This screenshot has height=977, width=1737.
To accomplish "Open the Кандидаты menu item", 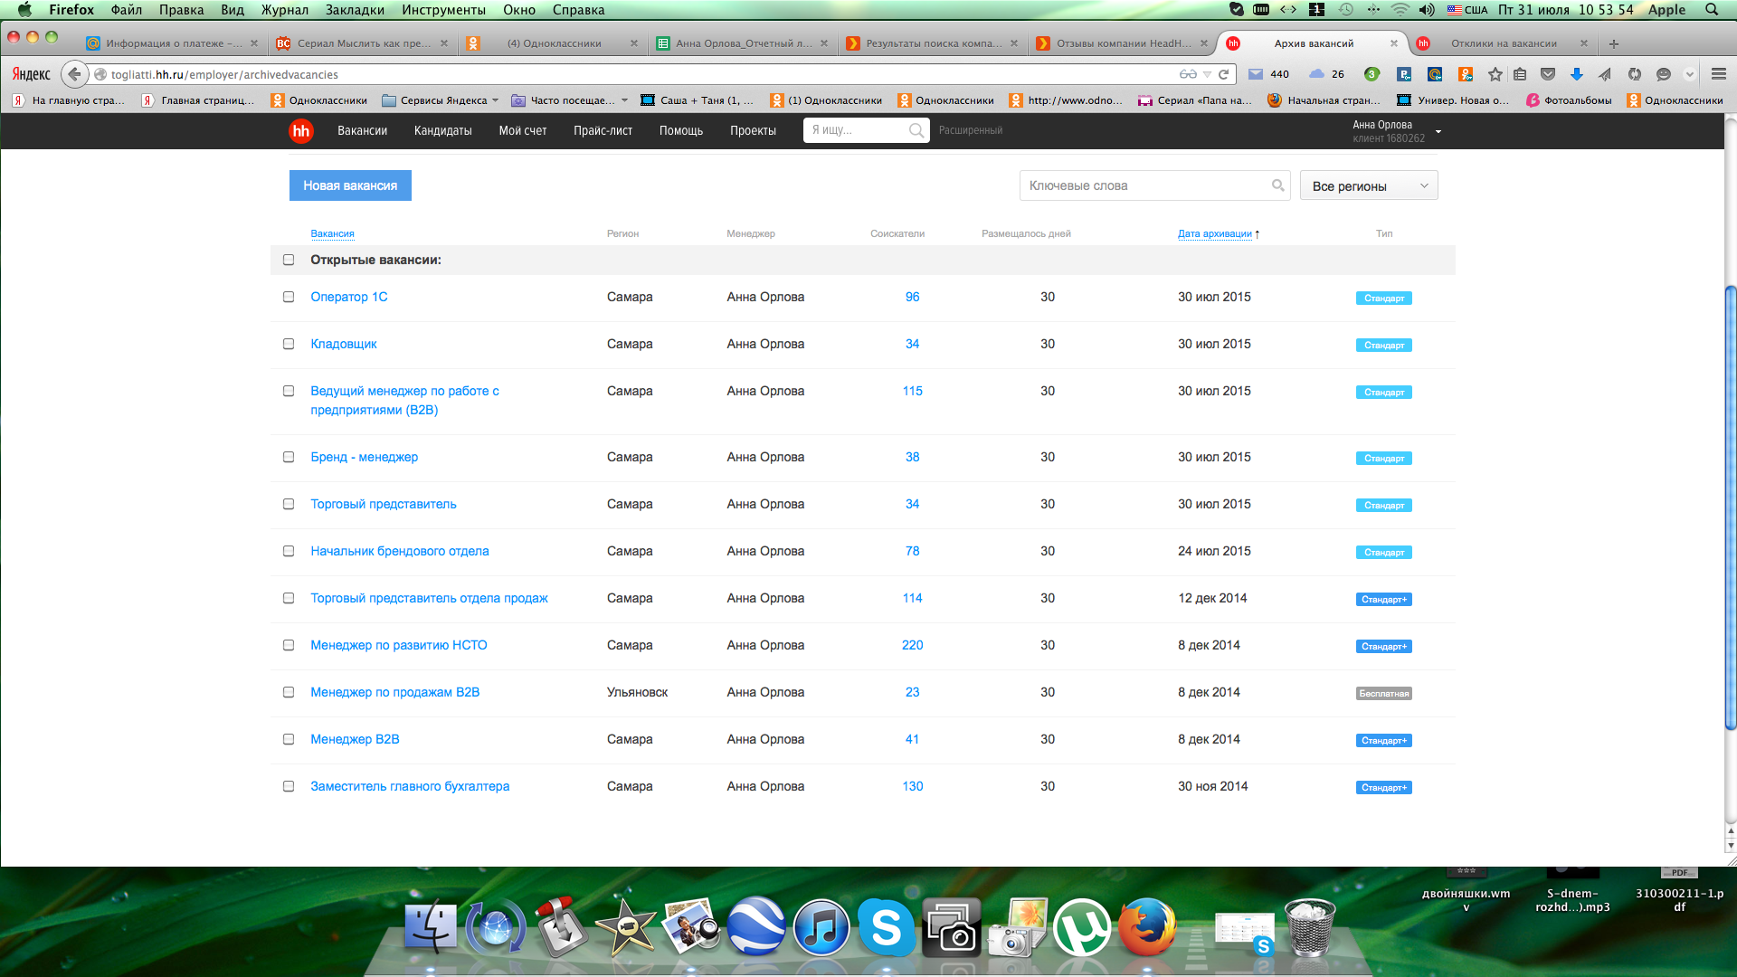I will (442, 130).
